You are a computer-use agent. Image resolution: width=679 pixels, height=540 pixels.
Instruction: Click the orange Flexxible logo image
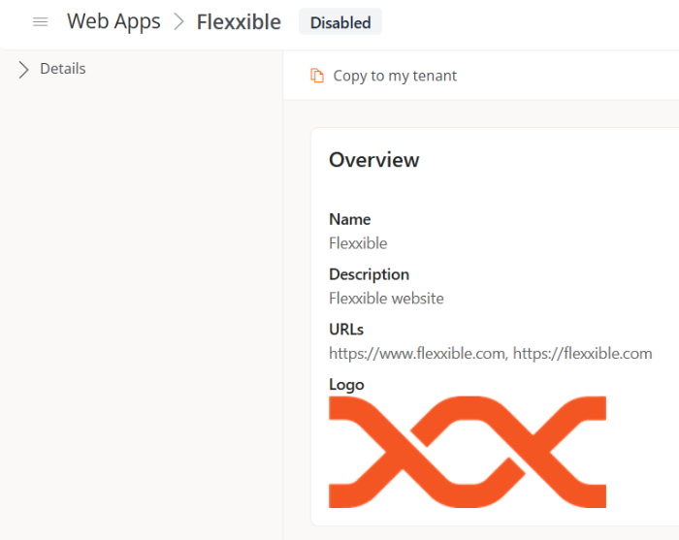point(468,452)
